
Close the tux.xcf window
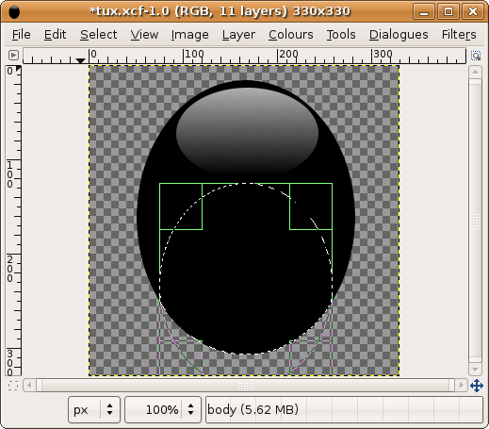point(473,12)
